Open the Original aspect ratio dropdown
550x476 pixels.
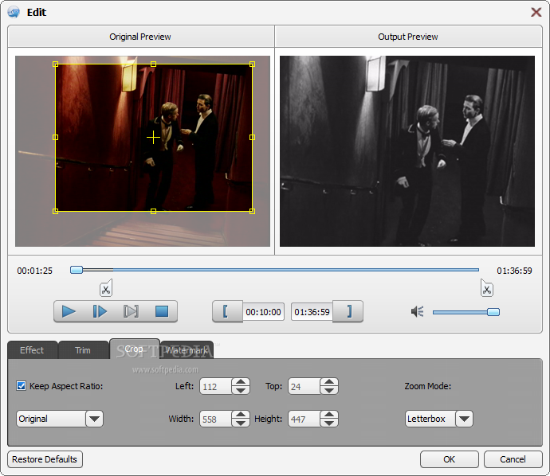pos(60,419)
